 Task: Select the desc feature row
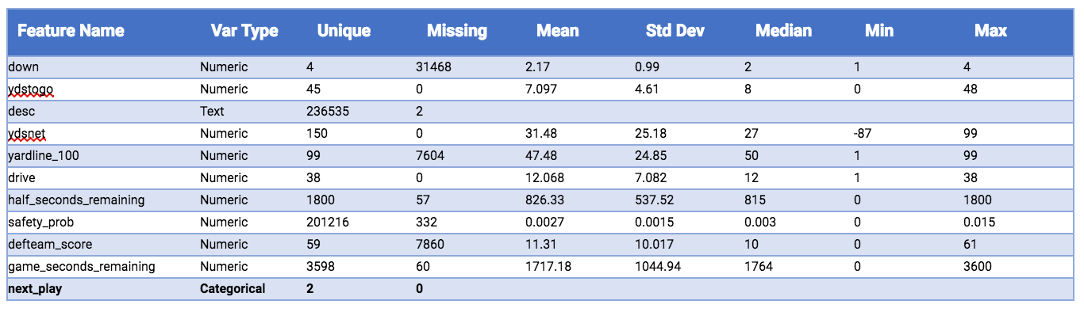540,112
